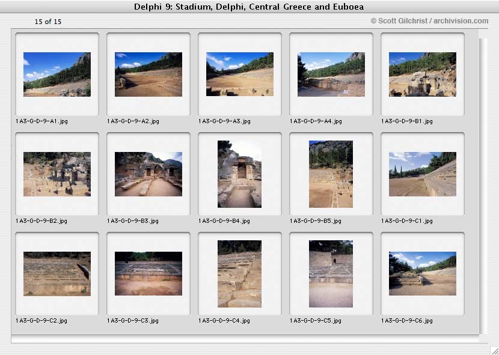
Task: Click the filename label 1A3-G-D-9-C6.jpg
Action: tap(407, 321)
